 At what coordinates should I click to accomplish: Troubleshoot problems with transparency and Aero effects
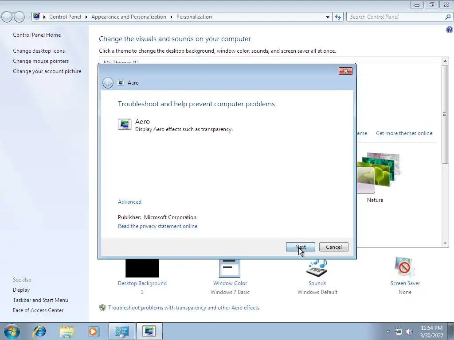(184, 308)
